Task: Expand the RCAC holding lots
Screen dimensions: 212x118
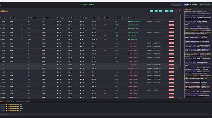Action: (x=1, y=36)
